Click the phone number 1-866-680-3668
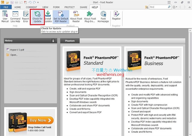 tap(36, 131)
